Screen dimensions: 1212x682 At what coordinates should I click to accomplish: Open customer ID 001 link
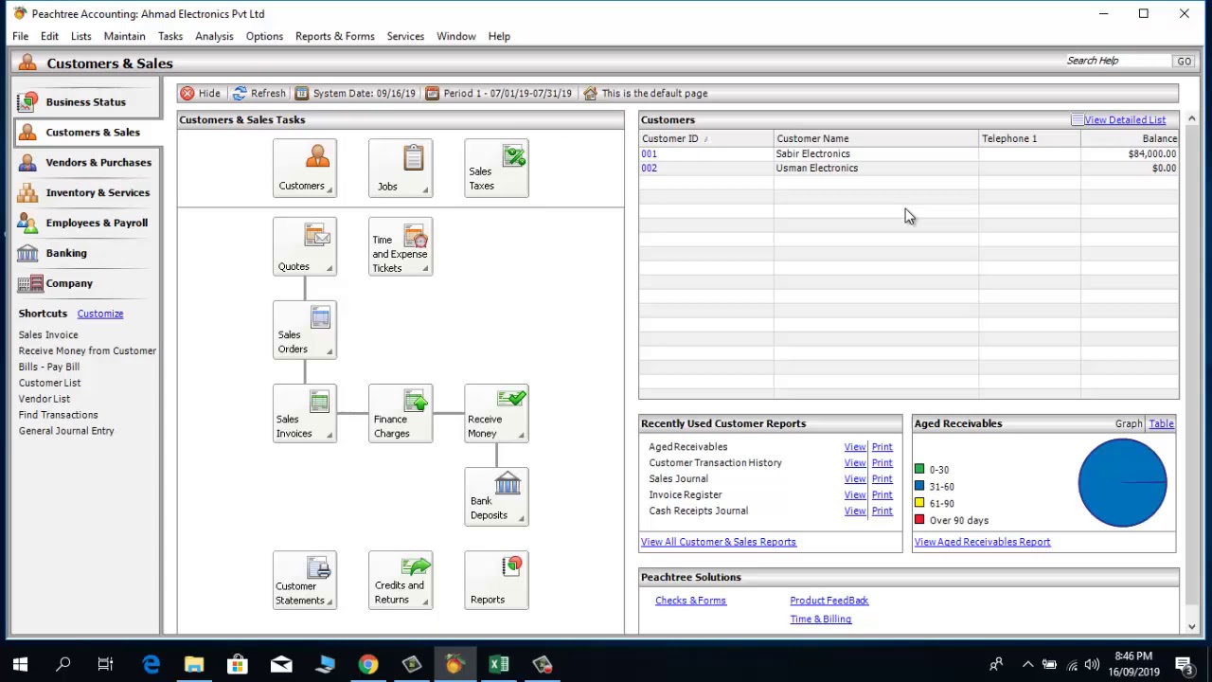click(649, 153)
